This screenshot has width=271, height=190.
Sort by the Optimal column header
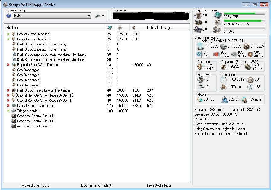[152, 28]
